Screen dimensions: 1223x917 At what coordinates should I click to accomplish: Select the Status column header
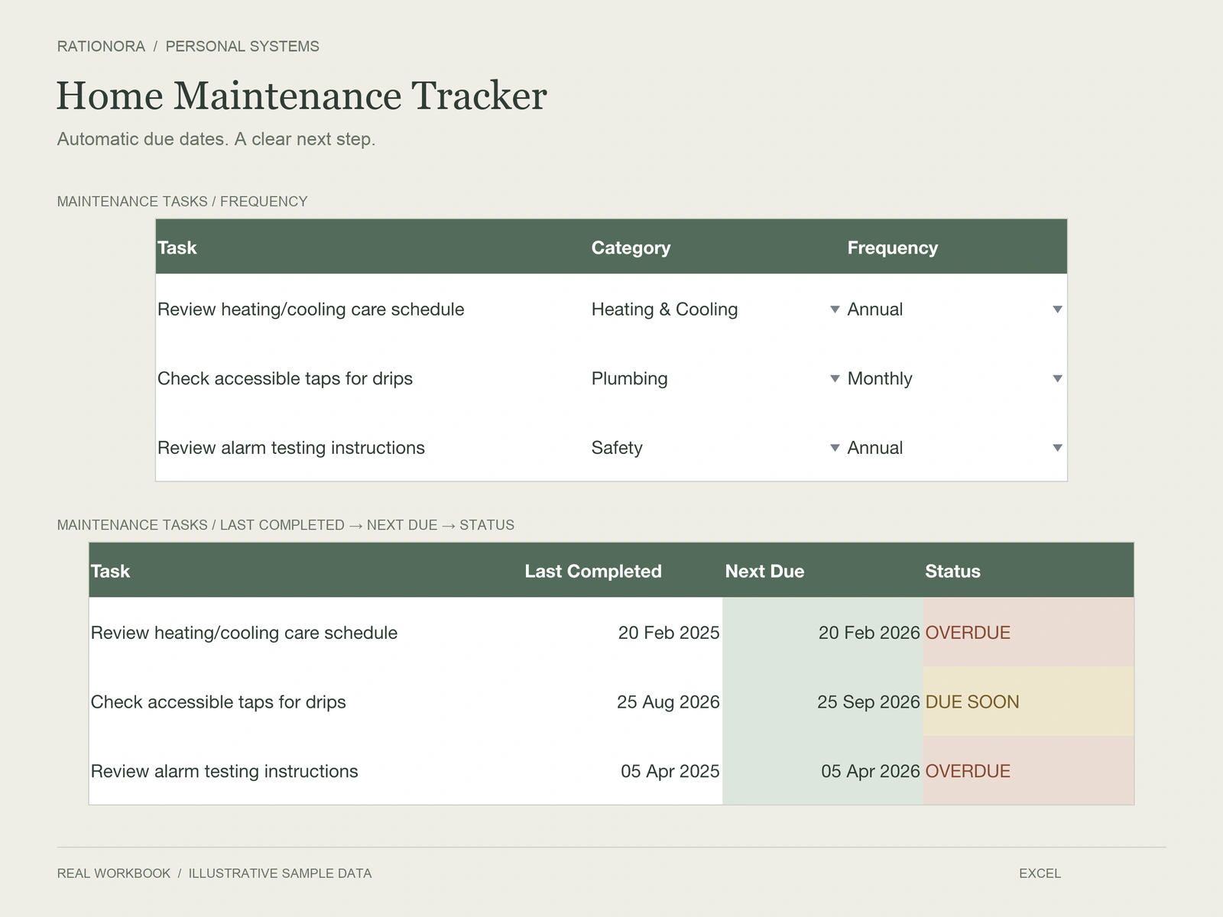(x=952, y=572)
